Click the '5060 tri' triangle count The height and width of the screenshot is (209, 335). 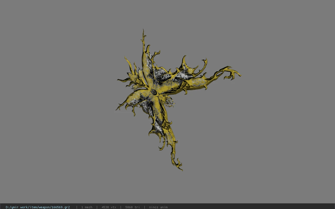(132, 207)
